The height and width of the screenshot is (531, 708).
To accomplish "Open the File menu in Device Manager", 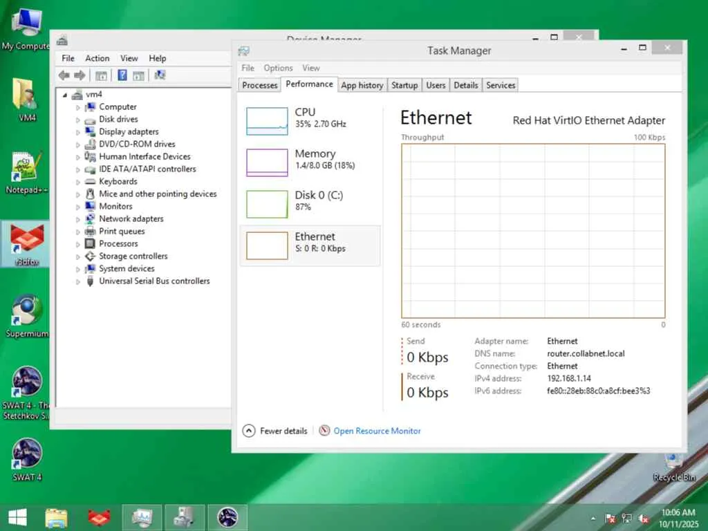I will [x=68, y=58].
